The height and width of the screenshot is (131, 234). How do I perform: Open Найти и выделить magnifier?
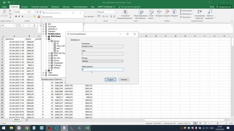coord(210,15)
